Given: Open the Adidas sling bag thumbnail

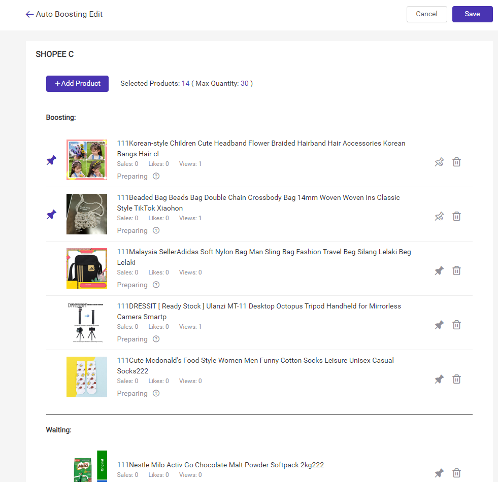Looking at the screenshot, I should coord(87,268).
